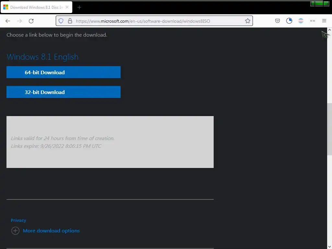Reload the current page

31,21
